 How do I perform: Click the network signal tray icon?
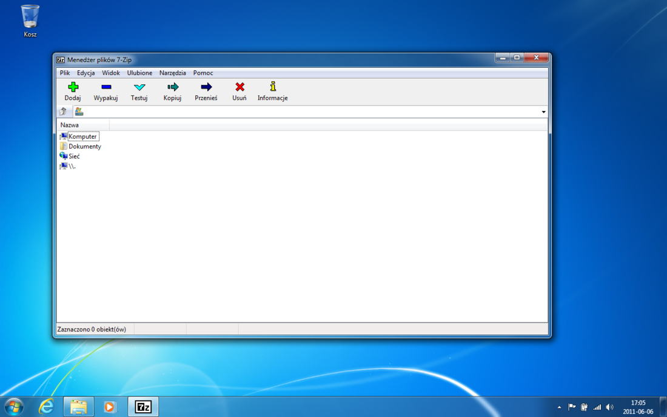(597, 407)
